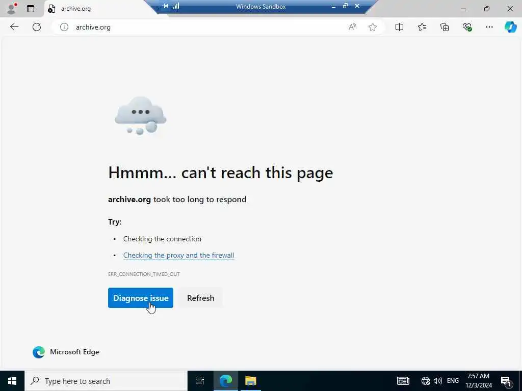The height and width of the screenshot is (391, 522).
Task: Click the "Checking the connection" suggestion text
Action: pos(162,239)
